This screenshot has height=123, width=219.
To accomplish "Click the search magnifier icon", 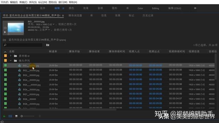I will coord(5,45).
